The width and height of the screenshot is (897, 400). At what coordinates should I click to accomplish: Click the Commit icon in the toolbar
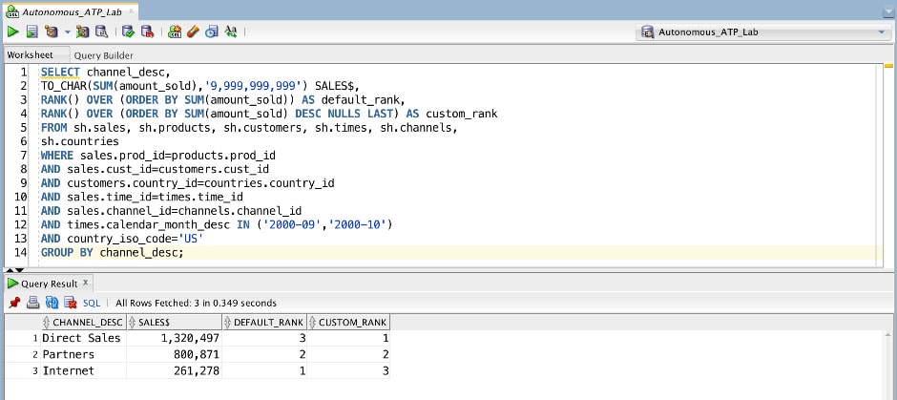click(129, 32)
